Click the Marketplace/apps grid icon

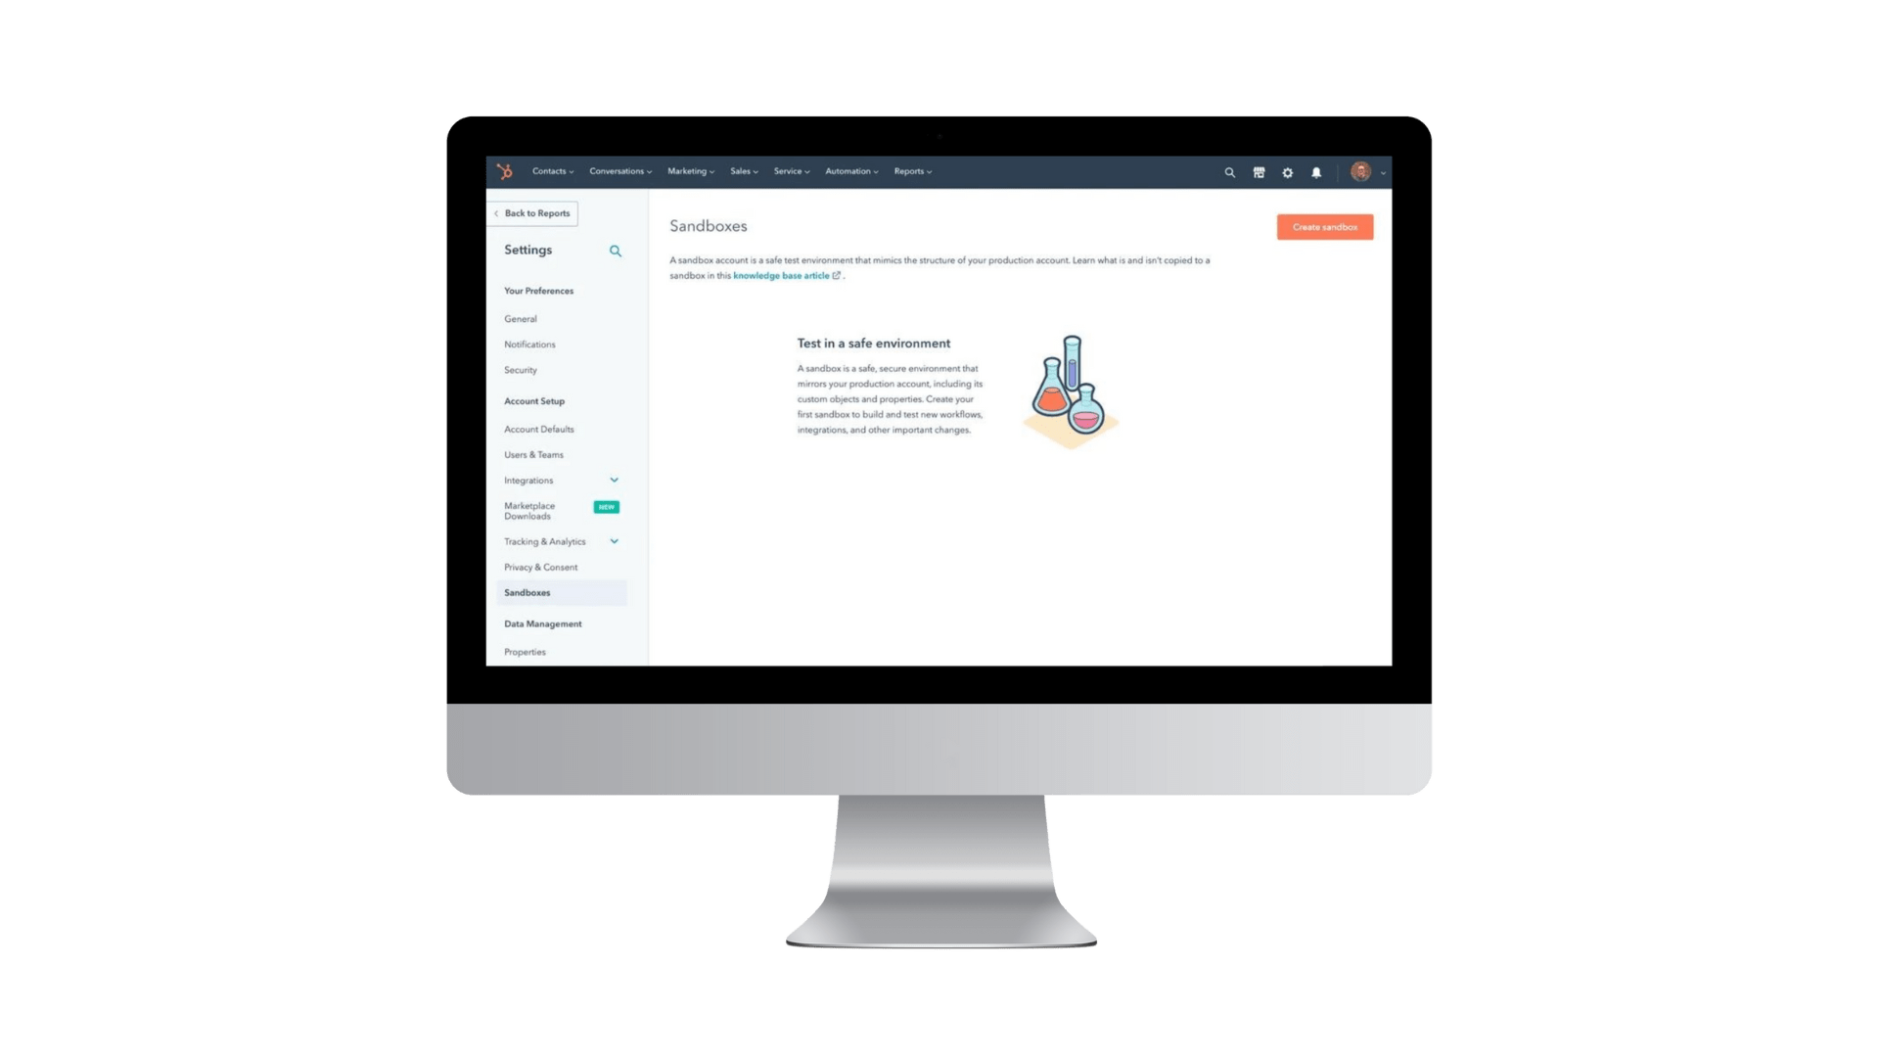point(1260,171)
